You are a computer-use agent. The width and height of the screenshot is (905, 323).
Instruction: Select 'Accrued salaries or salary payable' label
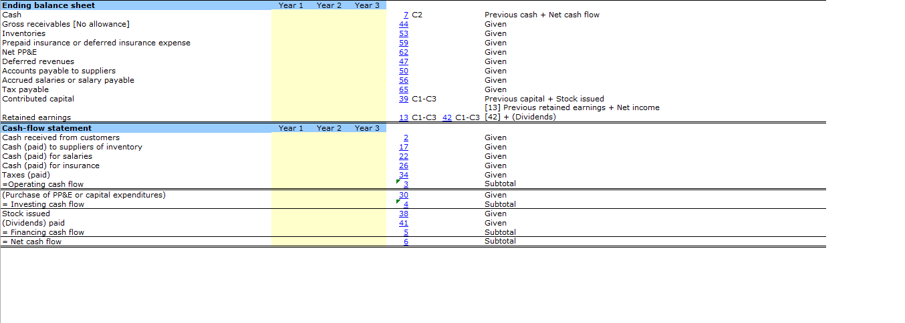click(68, 80)
